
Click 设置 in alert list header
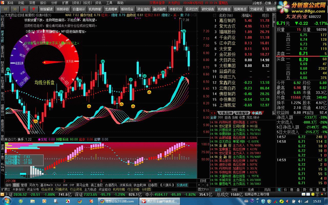click(242, 117)
